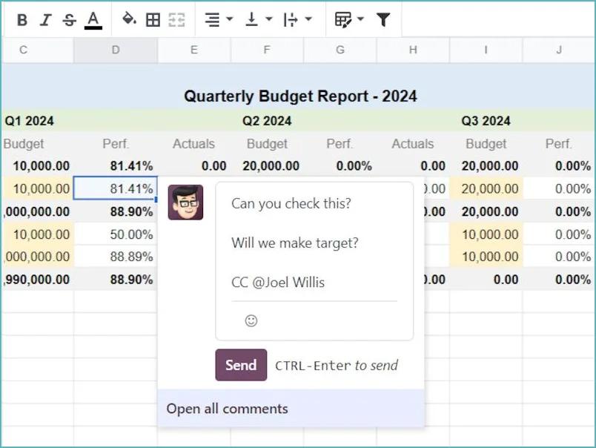Select the column J header
Viewport: 596px width, 448px height.
[x=558, y=50]
